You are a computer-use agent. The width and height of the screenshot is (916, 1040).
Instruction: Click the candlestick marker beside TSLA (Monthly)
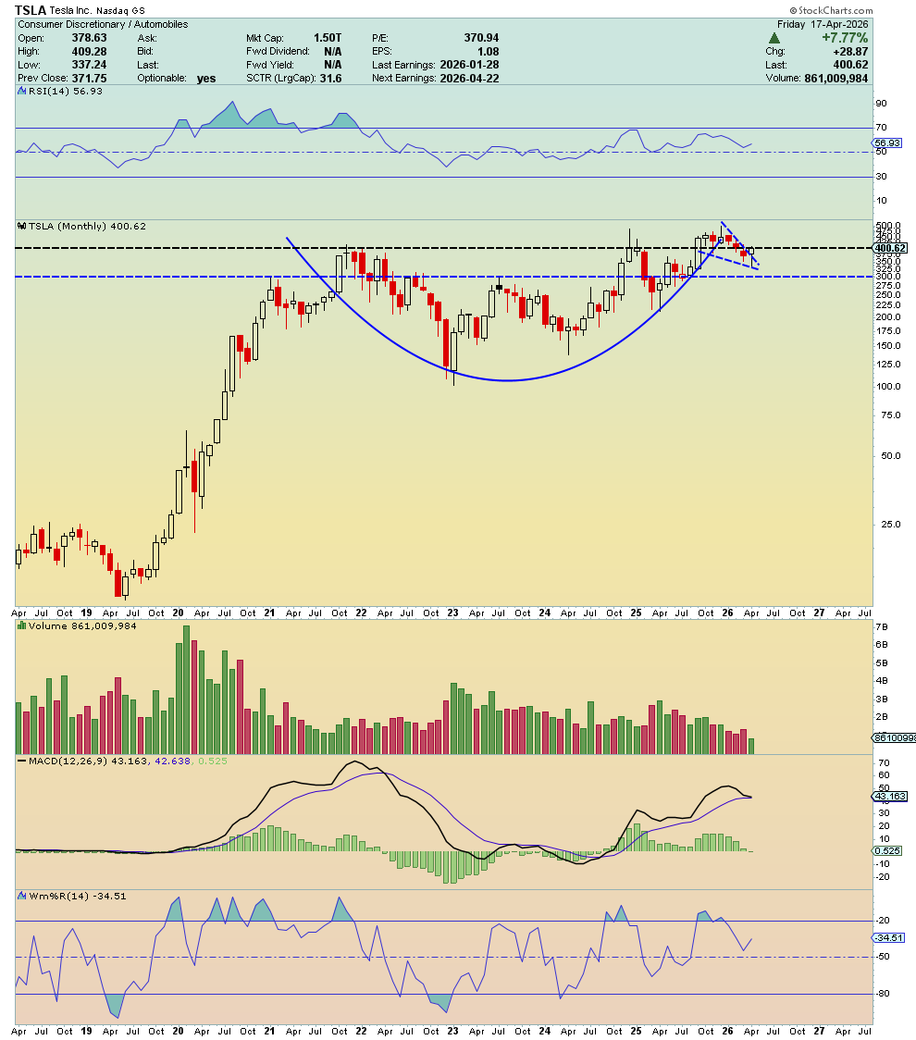click(22, 226)
